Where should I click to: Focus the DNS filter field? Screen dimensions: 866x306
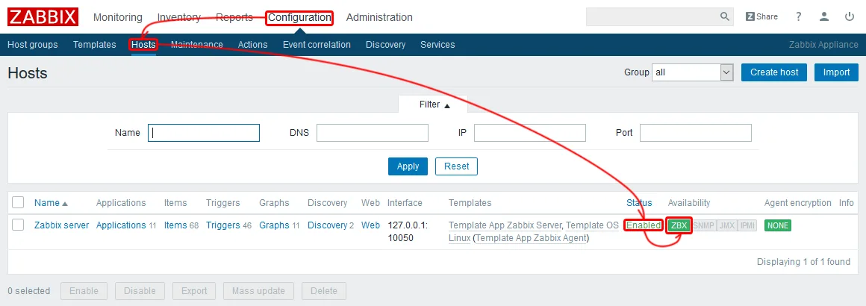373,133
